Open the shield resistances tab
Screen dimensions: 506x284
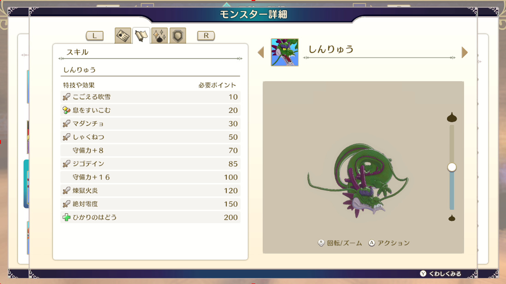pyautogui.click(x=178, y=35)
